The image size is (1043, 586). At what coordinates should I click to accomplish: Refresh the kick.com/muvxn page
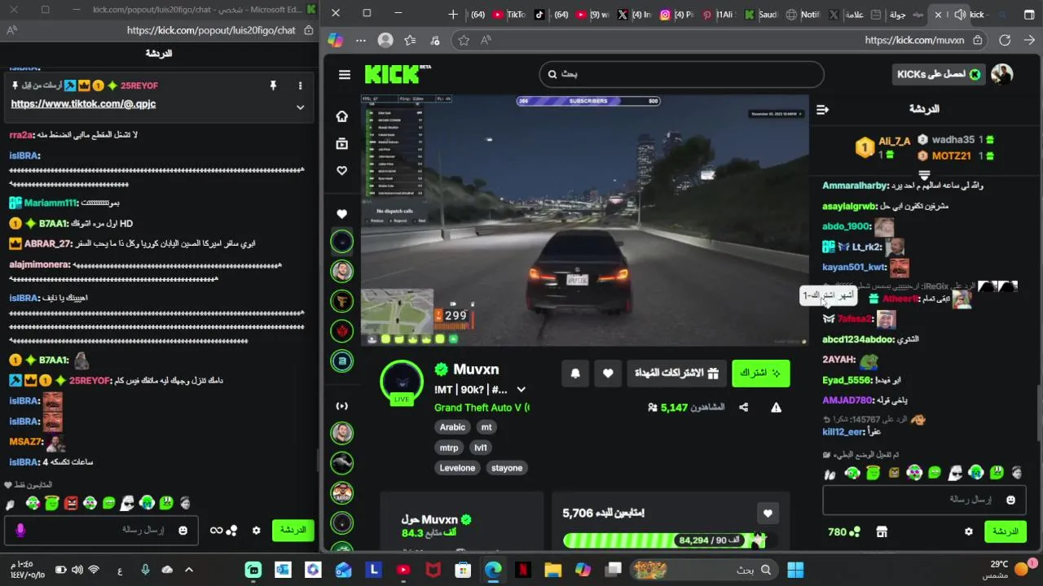[1005, 40]
